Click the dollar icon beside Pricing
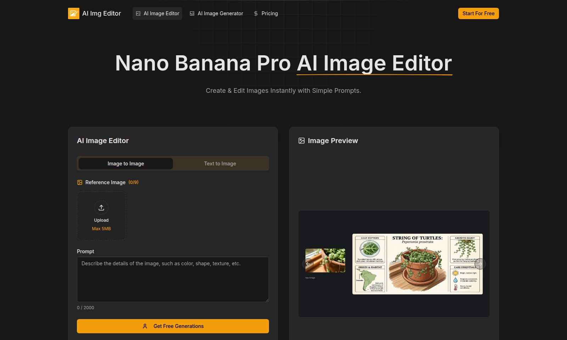Screen dimensions: 567x340 [256, 13]
